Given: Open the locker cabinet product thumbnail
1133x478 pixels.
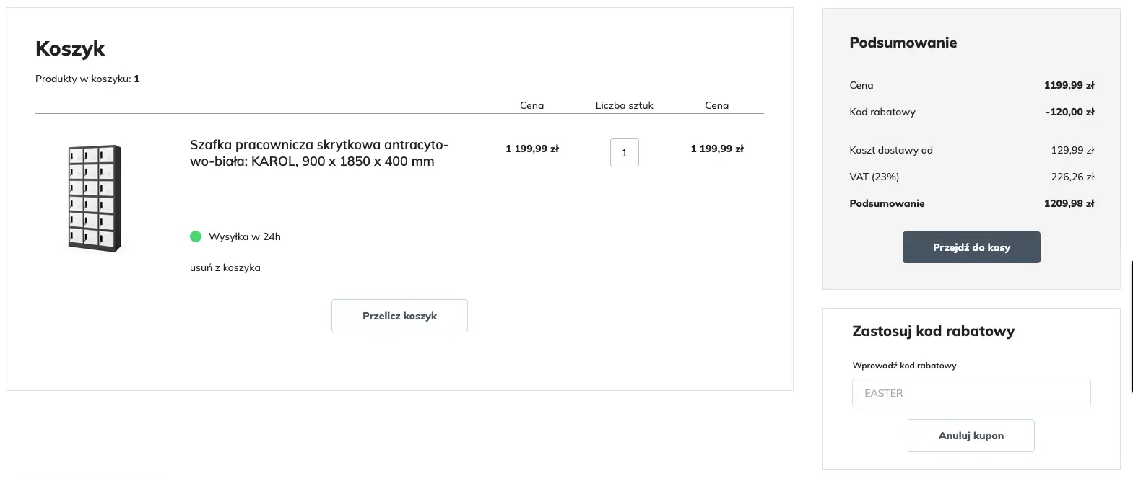Looking at the screenshot, I should pos(95,198).
